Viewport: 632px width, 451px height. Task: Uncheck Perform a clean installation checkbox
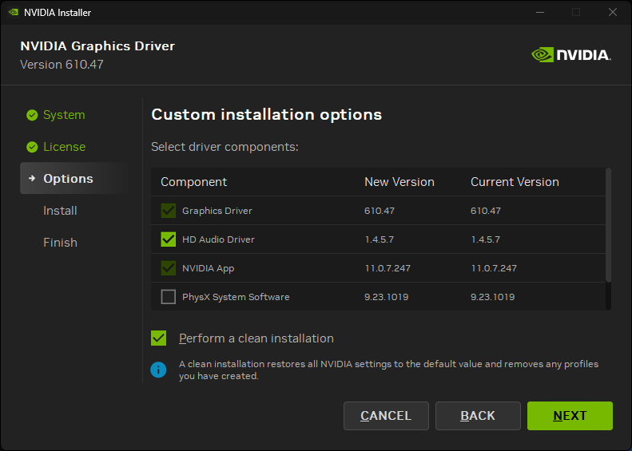click(158, 338)
